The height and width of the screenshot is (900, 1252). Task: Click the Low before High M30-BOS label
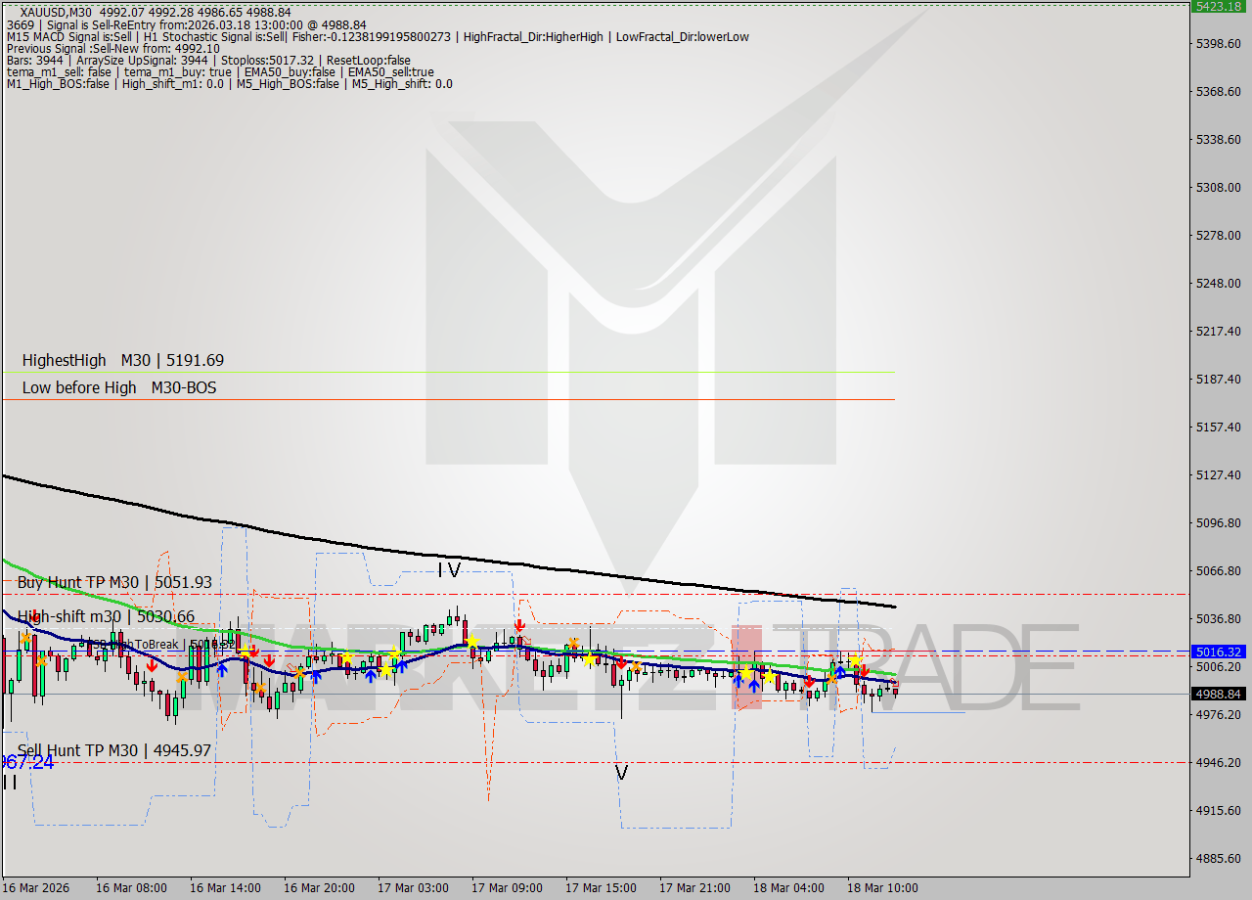[x=119, y=387]
